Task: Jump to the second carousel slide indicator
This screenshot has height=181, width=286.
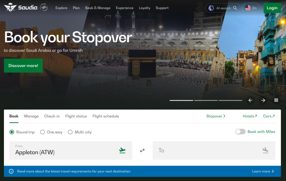Action: tap(206, 100)
